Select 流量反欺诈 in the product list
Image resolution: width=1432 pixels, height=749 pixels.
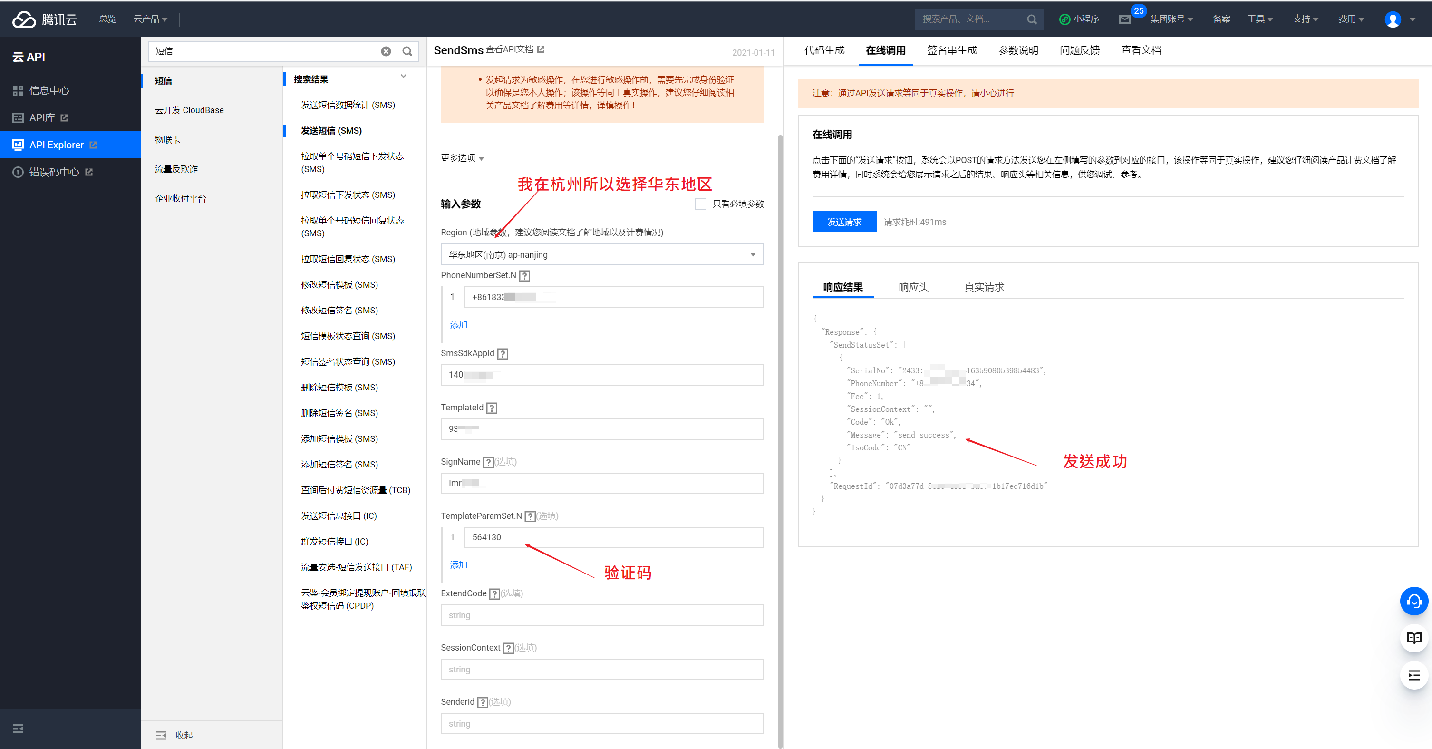pos(176,169)
